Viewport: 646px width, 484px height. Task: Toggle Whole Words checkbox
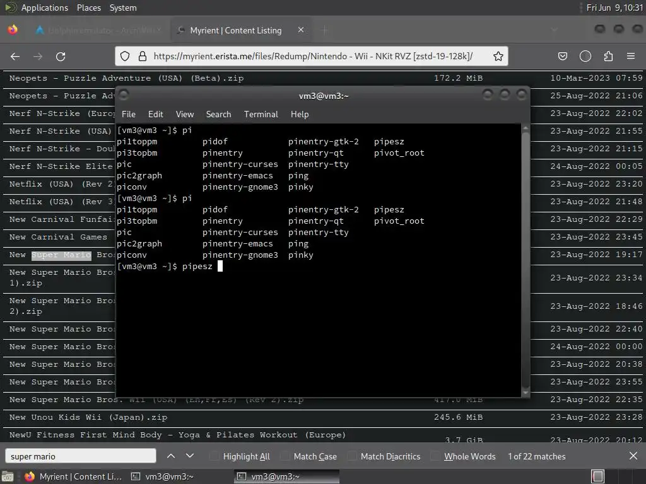coord(435,456)
